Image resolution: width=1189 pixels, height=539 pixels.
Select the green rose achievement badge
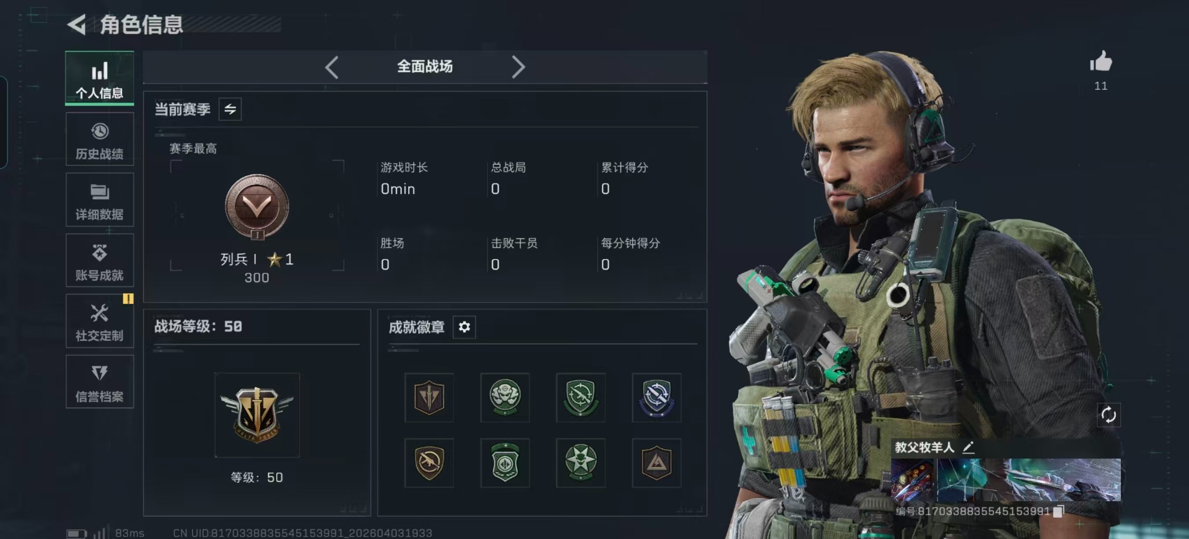pos(505,398)
